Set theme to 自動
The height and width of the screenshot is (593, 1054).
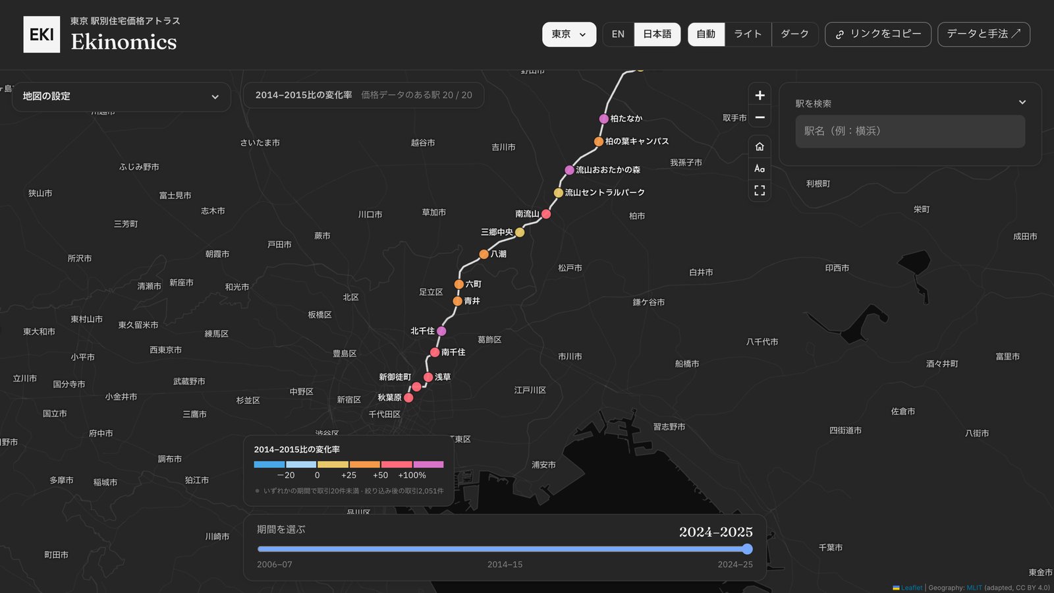tap(706, 34)
